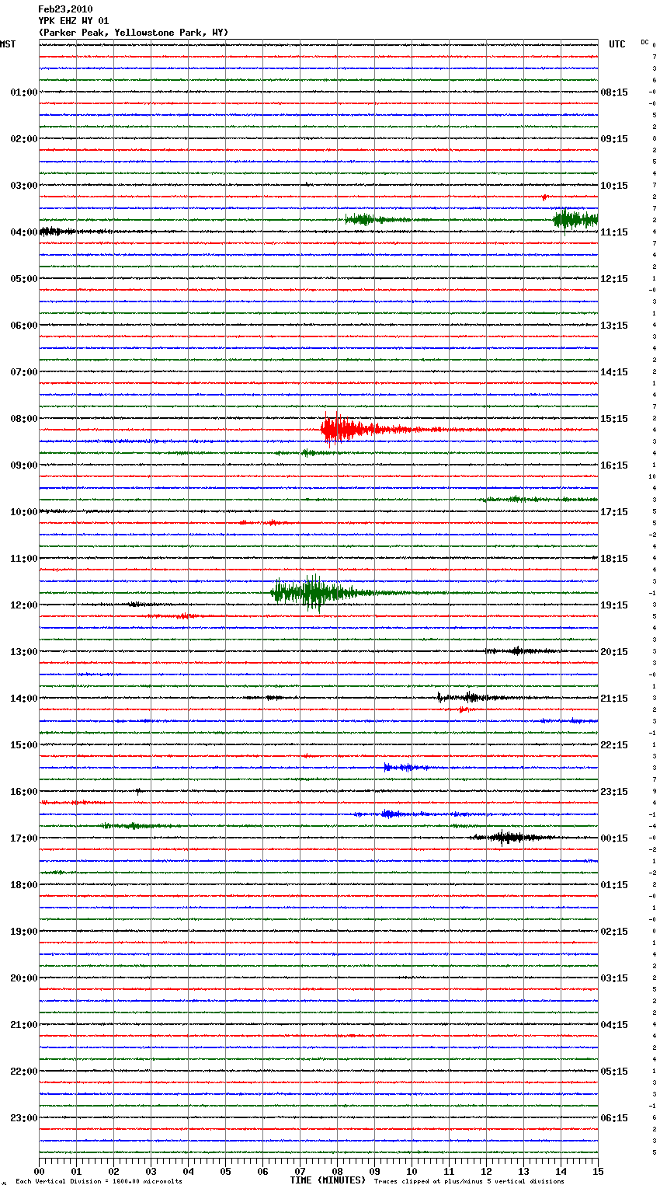Select the 11:00 MST time label
Screen dimensions: 660x1192
pyautogui.click(x=23, y=559)
